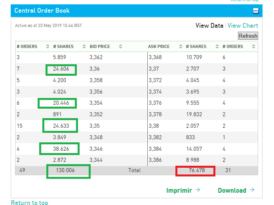The image size is (274, 205).
Task: Click the ASK PRICE column header
Action: point(159,46)
